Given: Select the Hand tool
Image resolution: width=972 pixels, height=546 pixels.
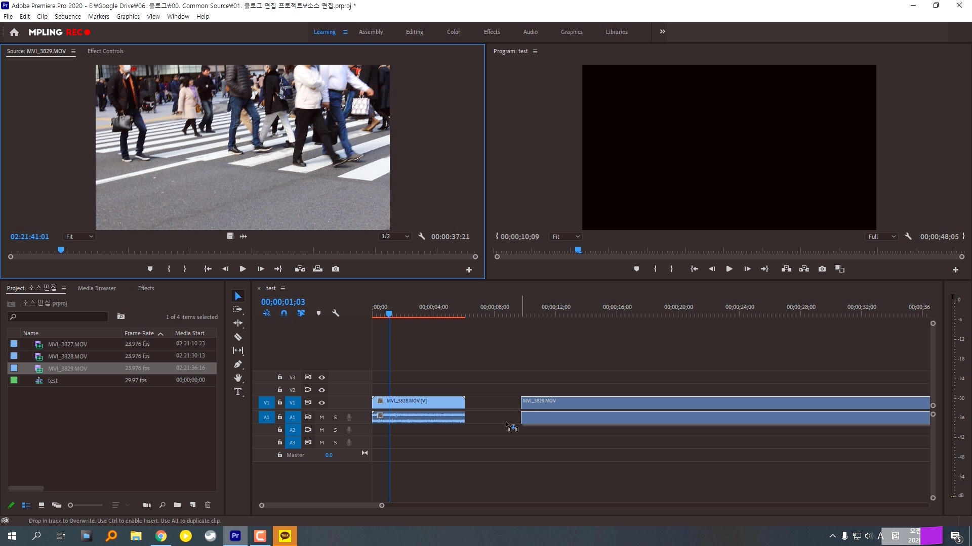Looking at the screenshot, I should pos(238,378).
